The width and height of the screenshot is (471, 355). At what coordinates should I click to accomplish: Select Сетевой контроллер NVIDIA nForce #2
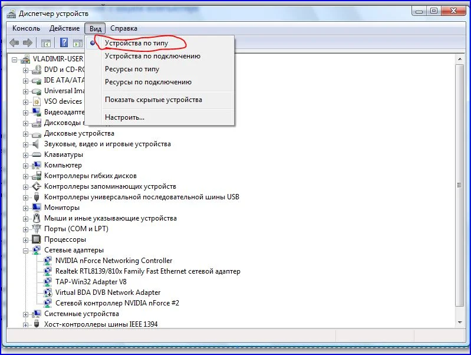tap(117, 303)
